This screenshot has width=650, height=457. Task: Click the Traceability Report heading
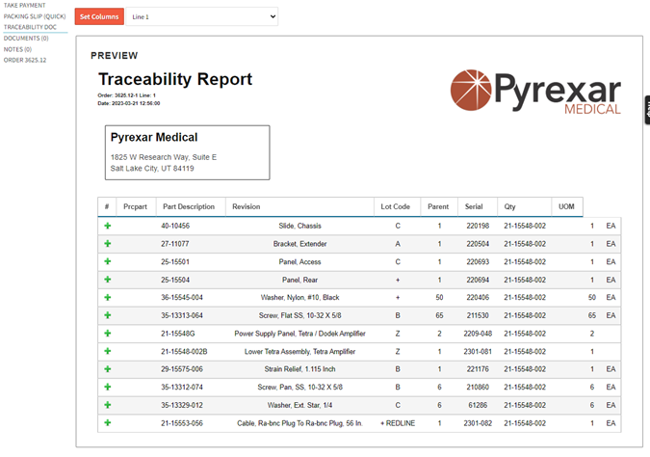point(175,79)
